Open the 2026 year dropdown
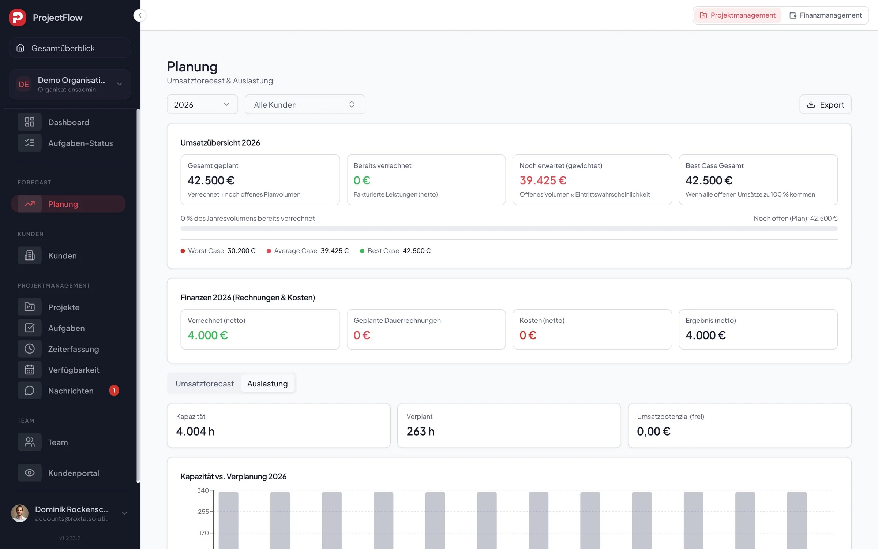 point(202,105)
